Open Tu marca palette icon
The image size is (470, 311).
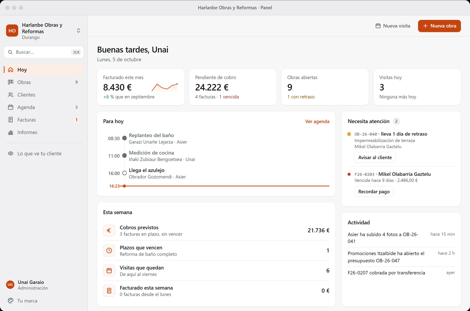click(11, 301)
